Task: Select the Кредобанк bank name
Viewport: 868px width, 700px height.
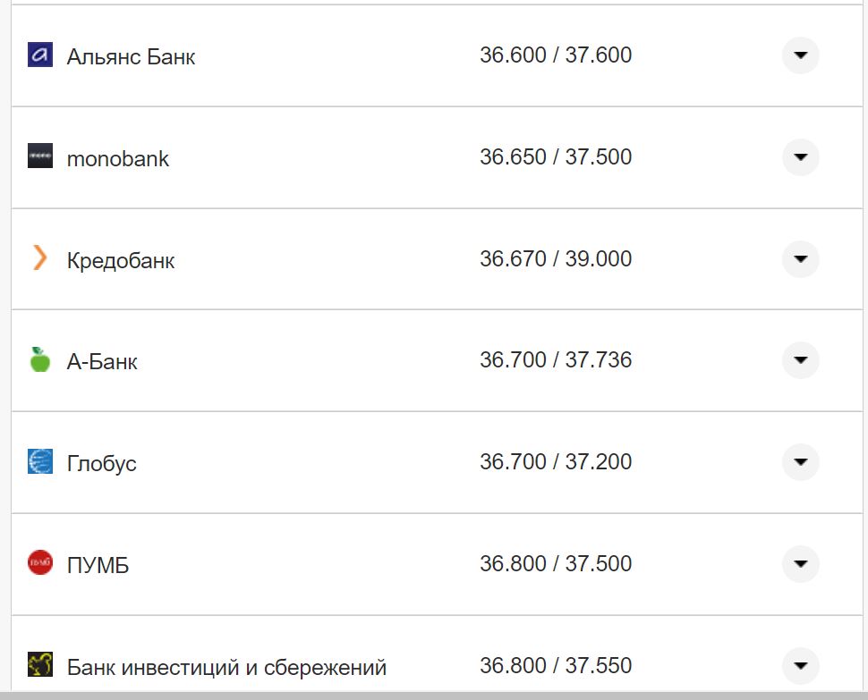Action: 120,260
